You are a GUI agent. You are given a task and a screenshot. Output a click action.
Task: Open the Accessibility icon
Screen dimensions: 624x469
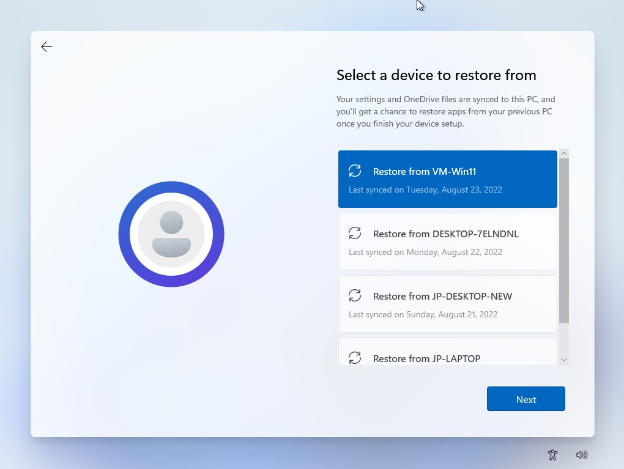click(x=552, y=455)
